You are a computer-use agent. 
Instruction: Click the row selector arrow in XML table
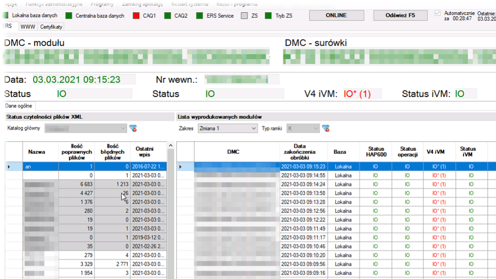[x=9, y=167]
